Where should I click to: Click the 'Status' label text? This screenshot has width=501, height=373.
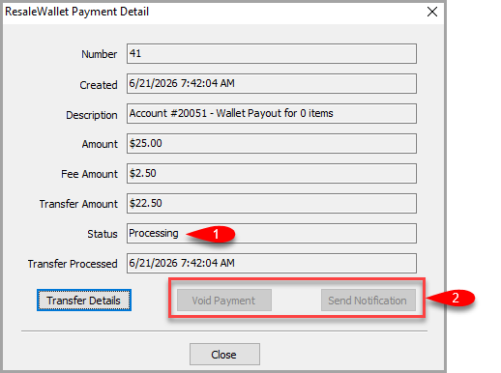click(x=103, y=234)
